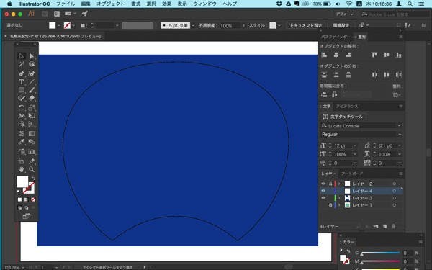This screenshot has width=432, height=270.
Task: Select the Type tool
Action: (x=22, y=82)
